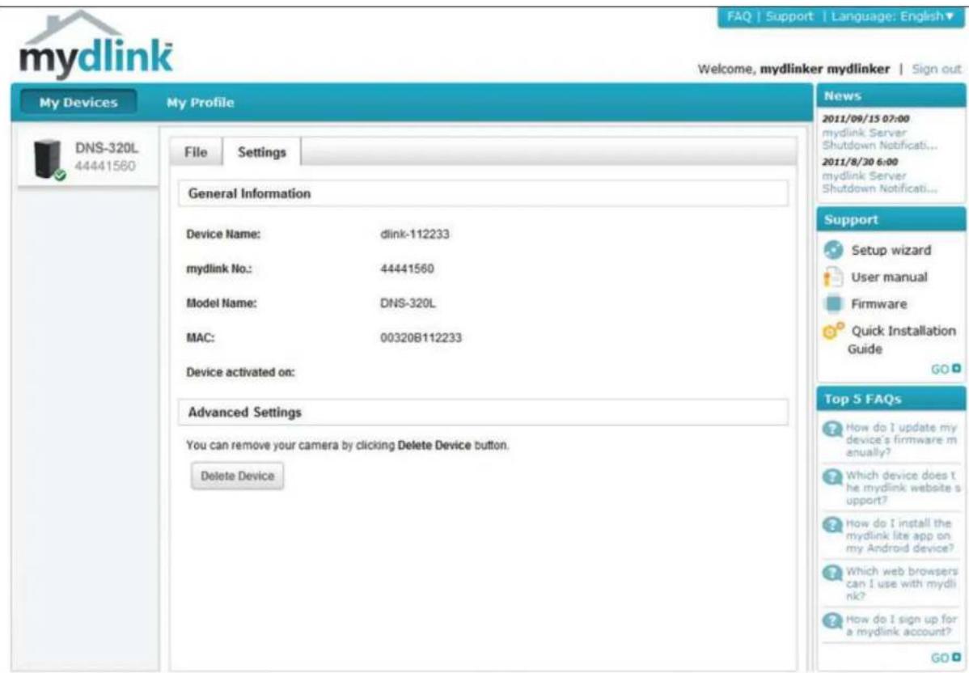Click GO arrow in Support panel
The width and height of the screenshot is (969, 673).
[x=946, y=369]
